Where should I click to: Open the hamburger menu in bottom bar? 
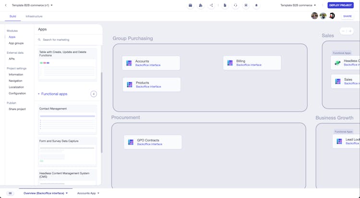[x=10, y=193]
